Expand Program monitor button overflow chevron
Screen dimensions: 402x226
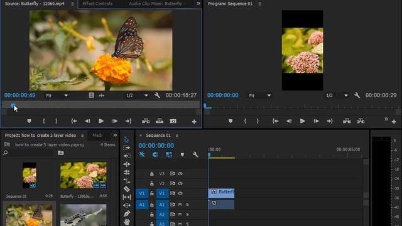[x=386, y=119]
